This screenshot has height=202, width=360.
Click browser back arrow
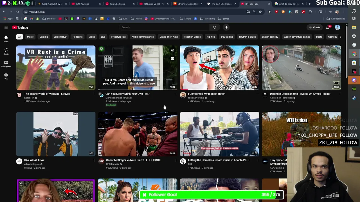tap(4, 12)
